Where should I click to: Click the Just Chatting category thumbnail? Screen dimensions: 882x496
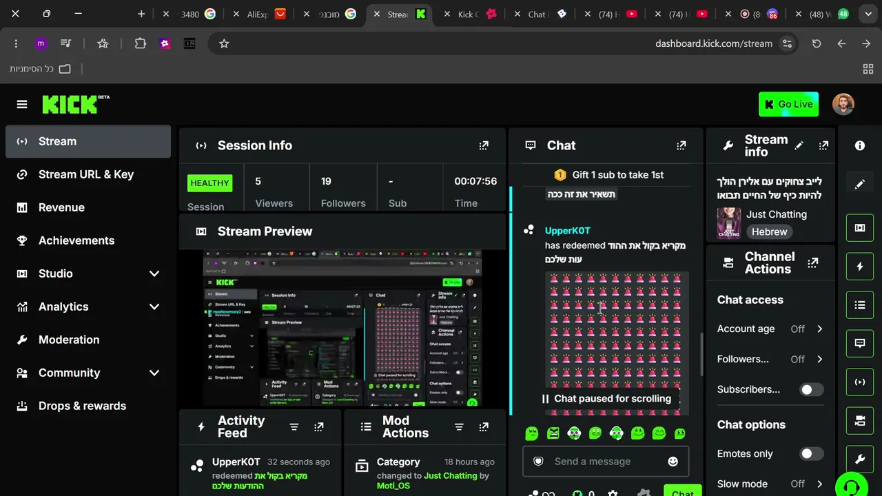[729, 223]
